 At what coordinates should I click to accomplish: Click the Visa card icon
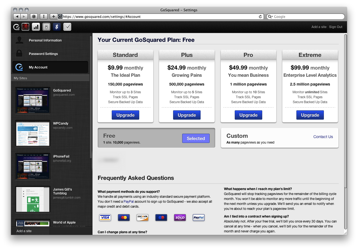pos(105,218)
